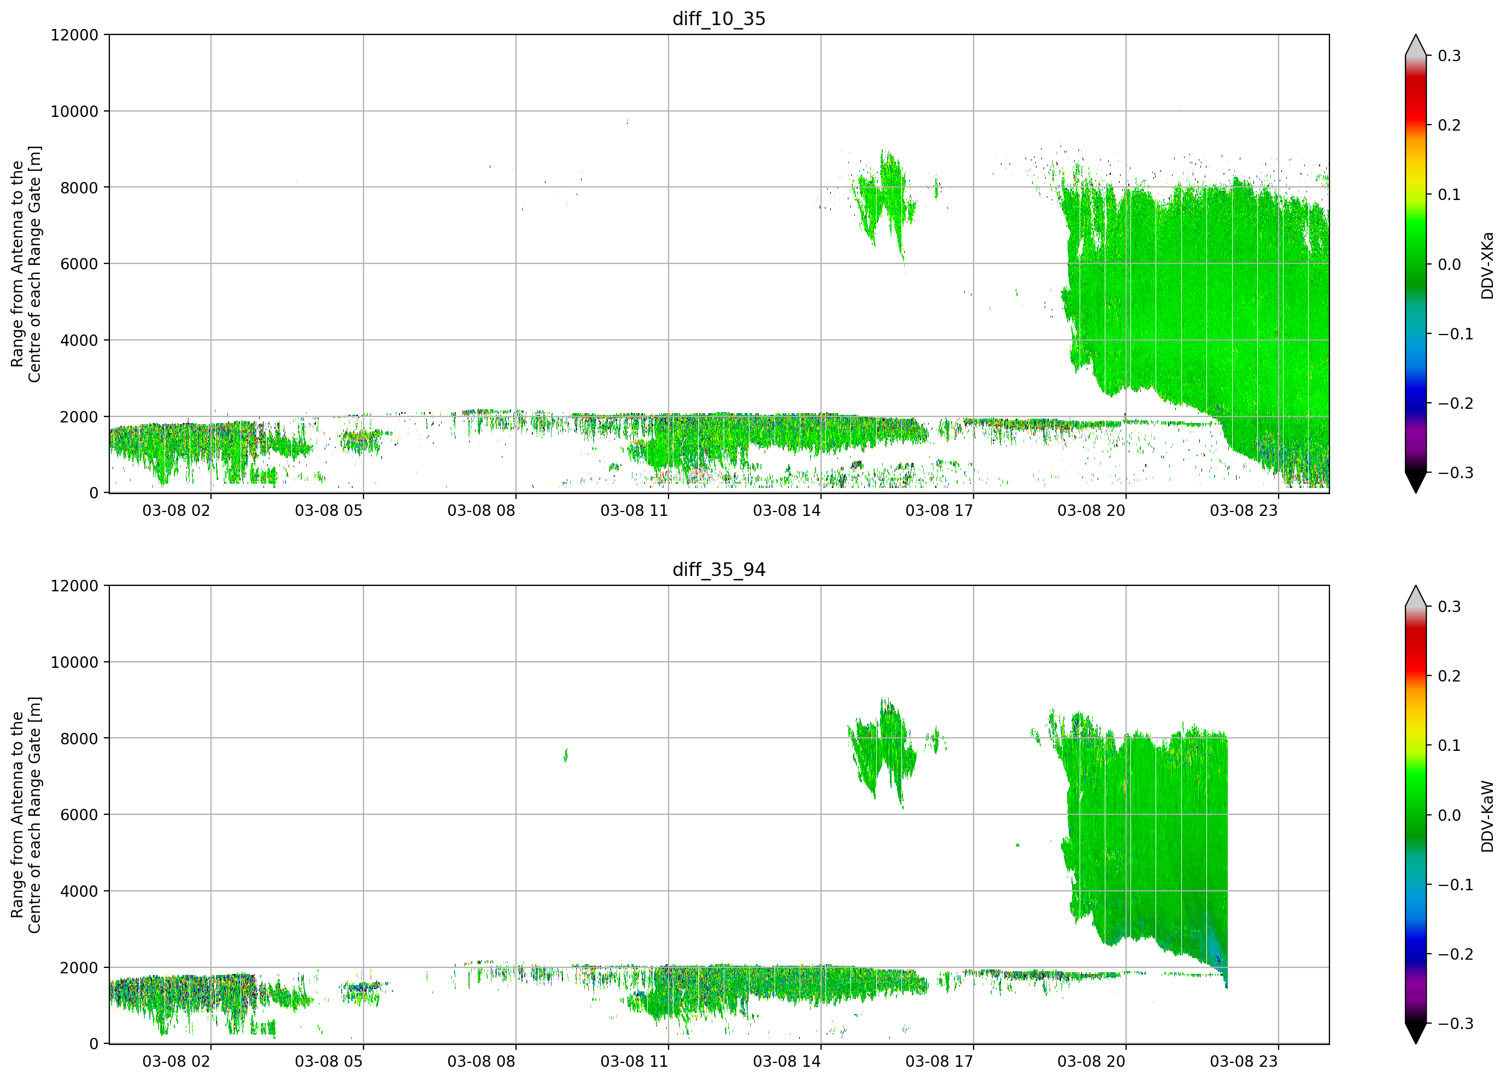Click the bottom plot y-axis Range title
Screen dimensions: 1506x1081
[26, 815]
